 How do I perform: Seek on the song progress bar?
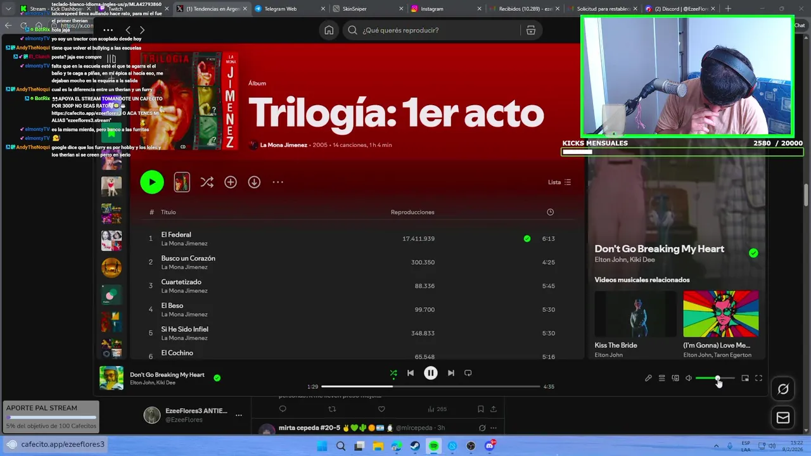431,386
